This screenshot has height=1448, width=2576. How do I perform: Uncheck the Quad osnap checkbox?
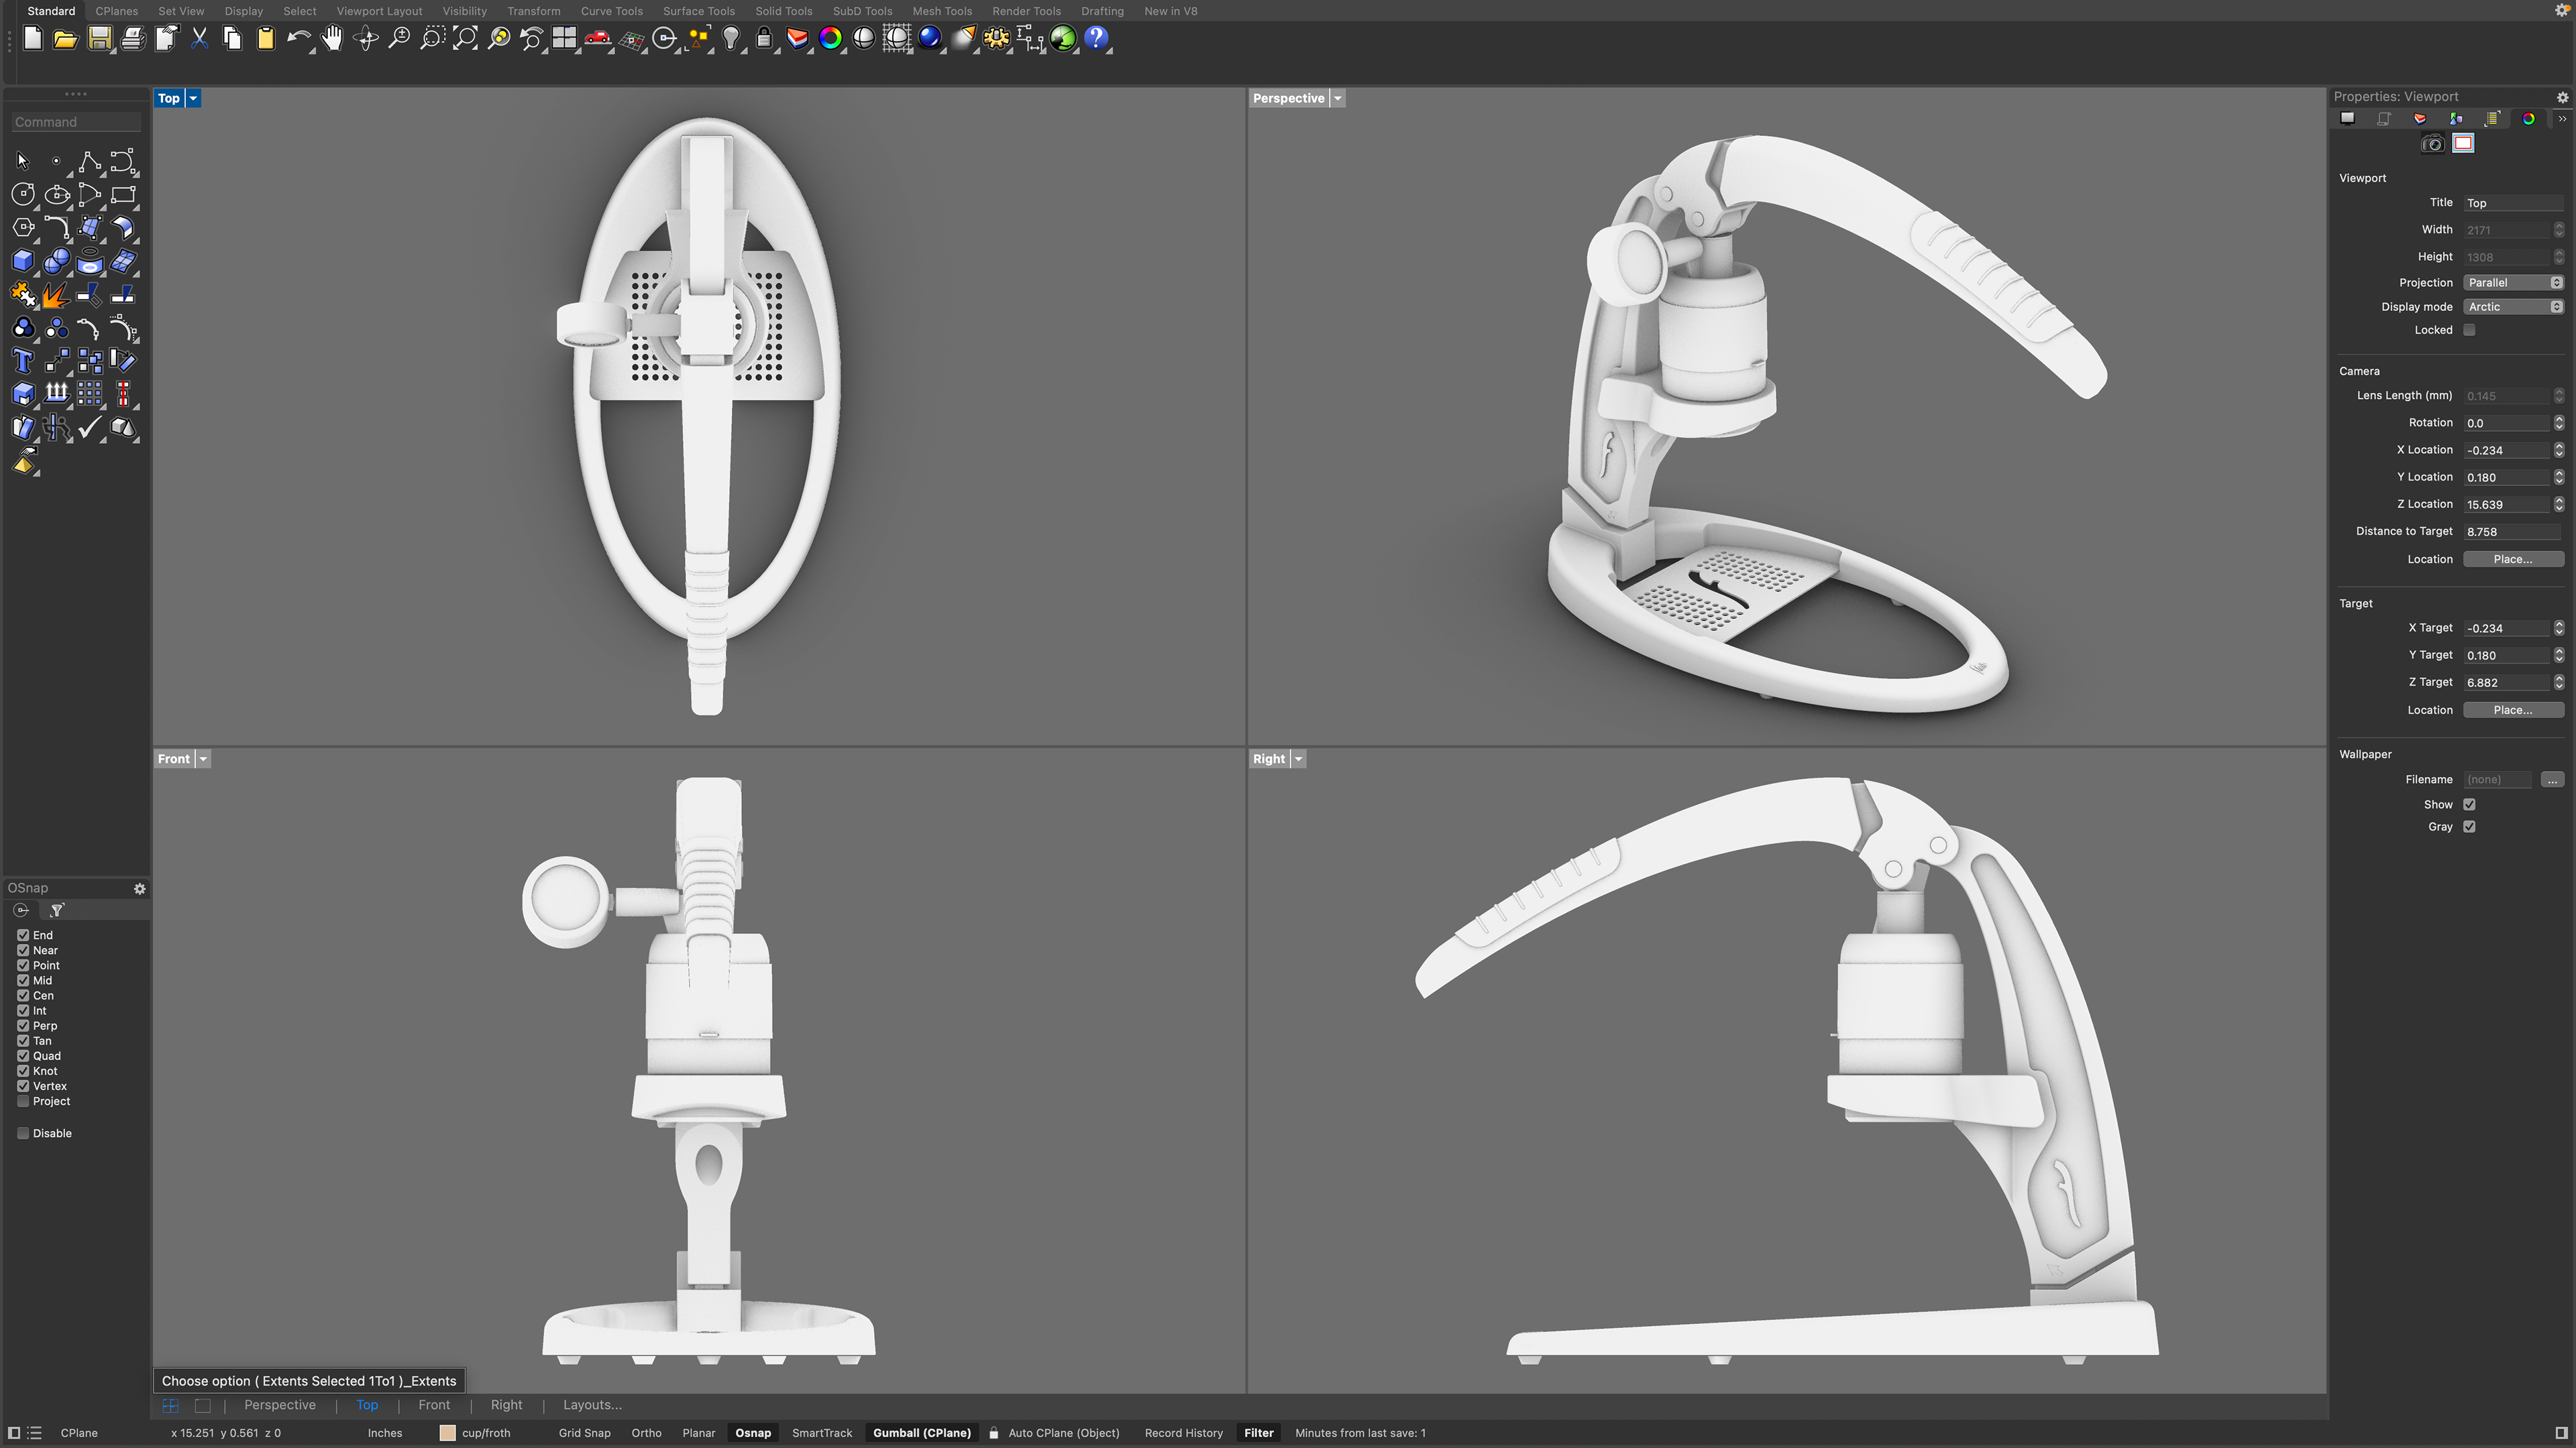click(23, 1055)
